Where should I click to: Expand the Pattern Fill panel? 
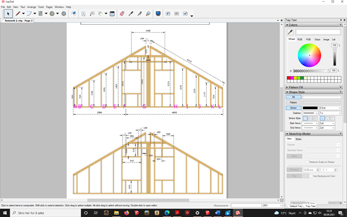pos(287,87)
